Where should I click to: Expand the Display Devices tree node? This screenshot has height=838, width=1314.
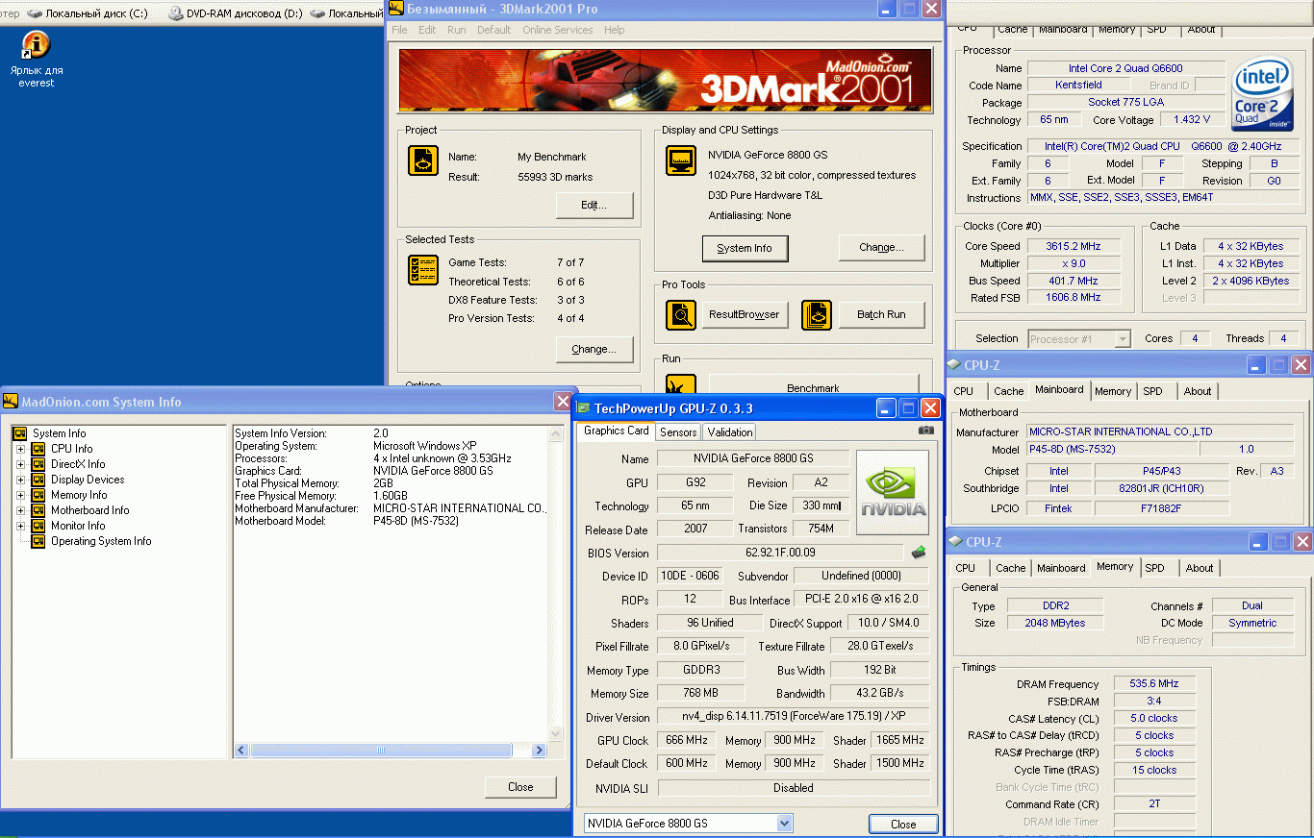[20, 480]
